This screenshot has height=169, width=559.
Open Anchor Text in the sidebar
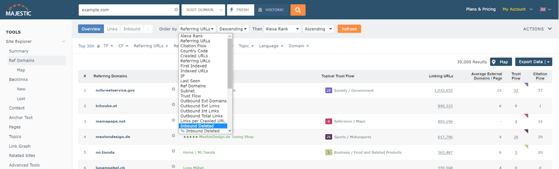[x=21, y=118]
